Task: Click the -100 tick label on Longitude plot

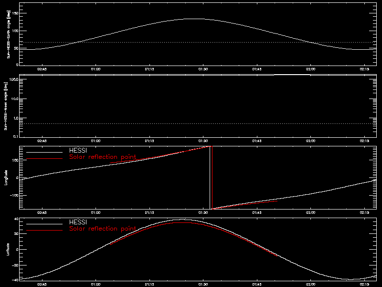Action: [14, 195]
